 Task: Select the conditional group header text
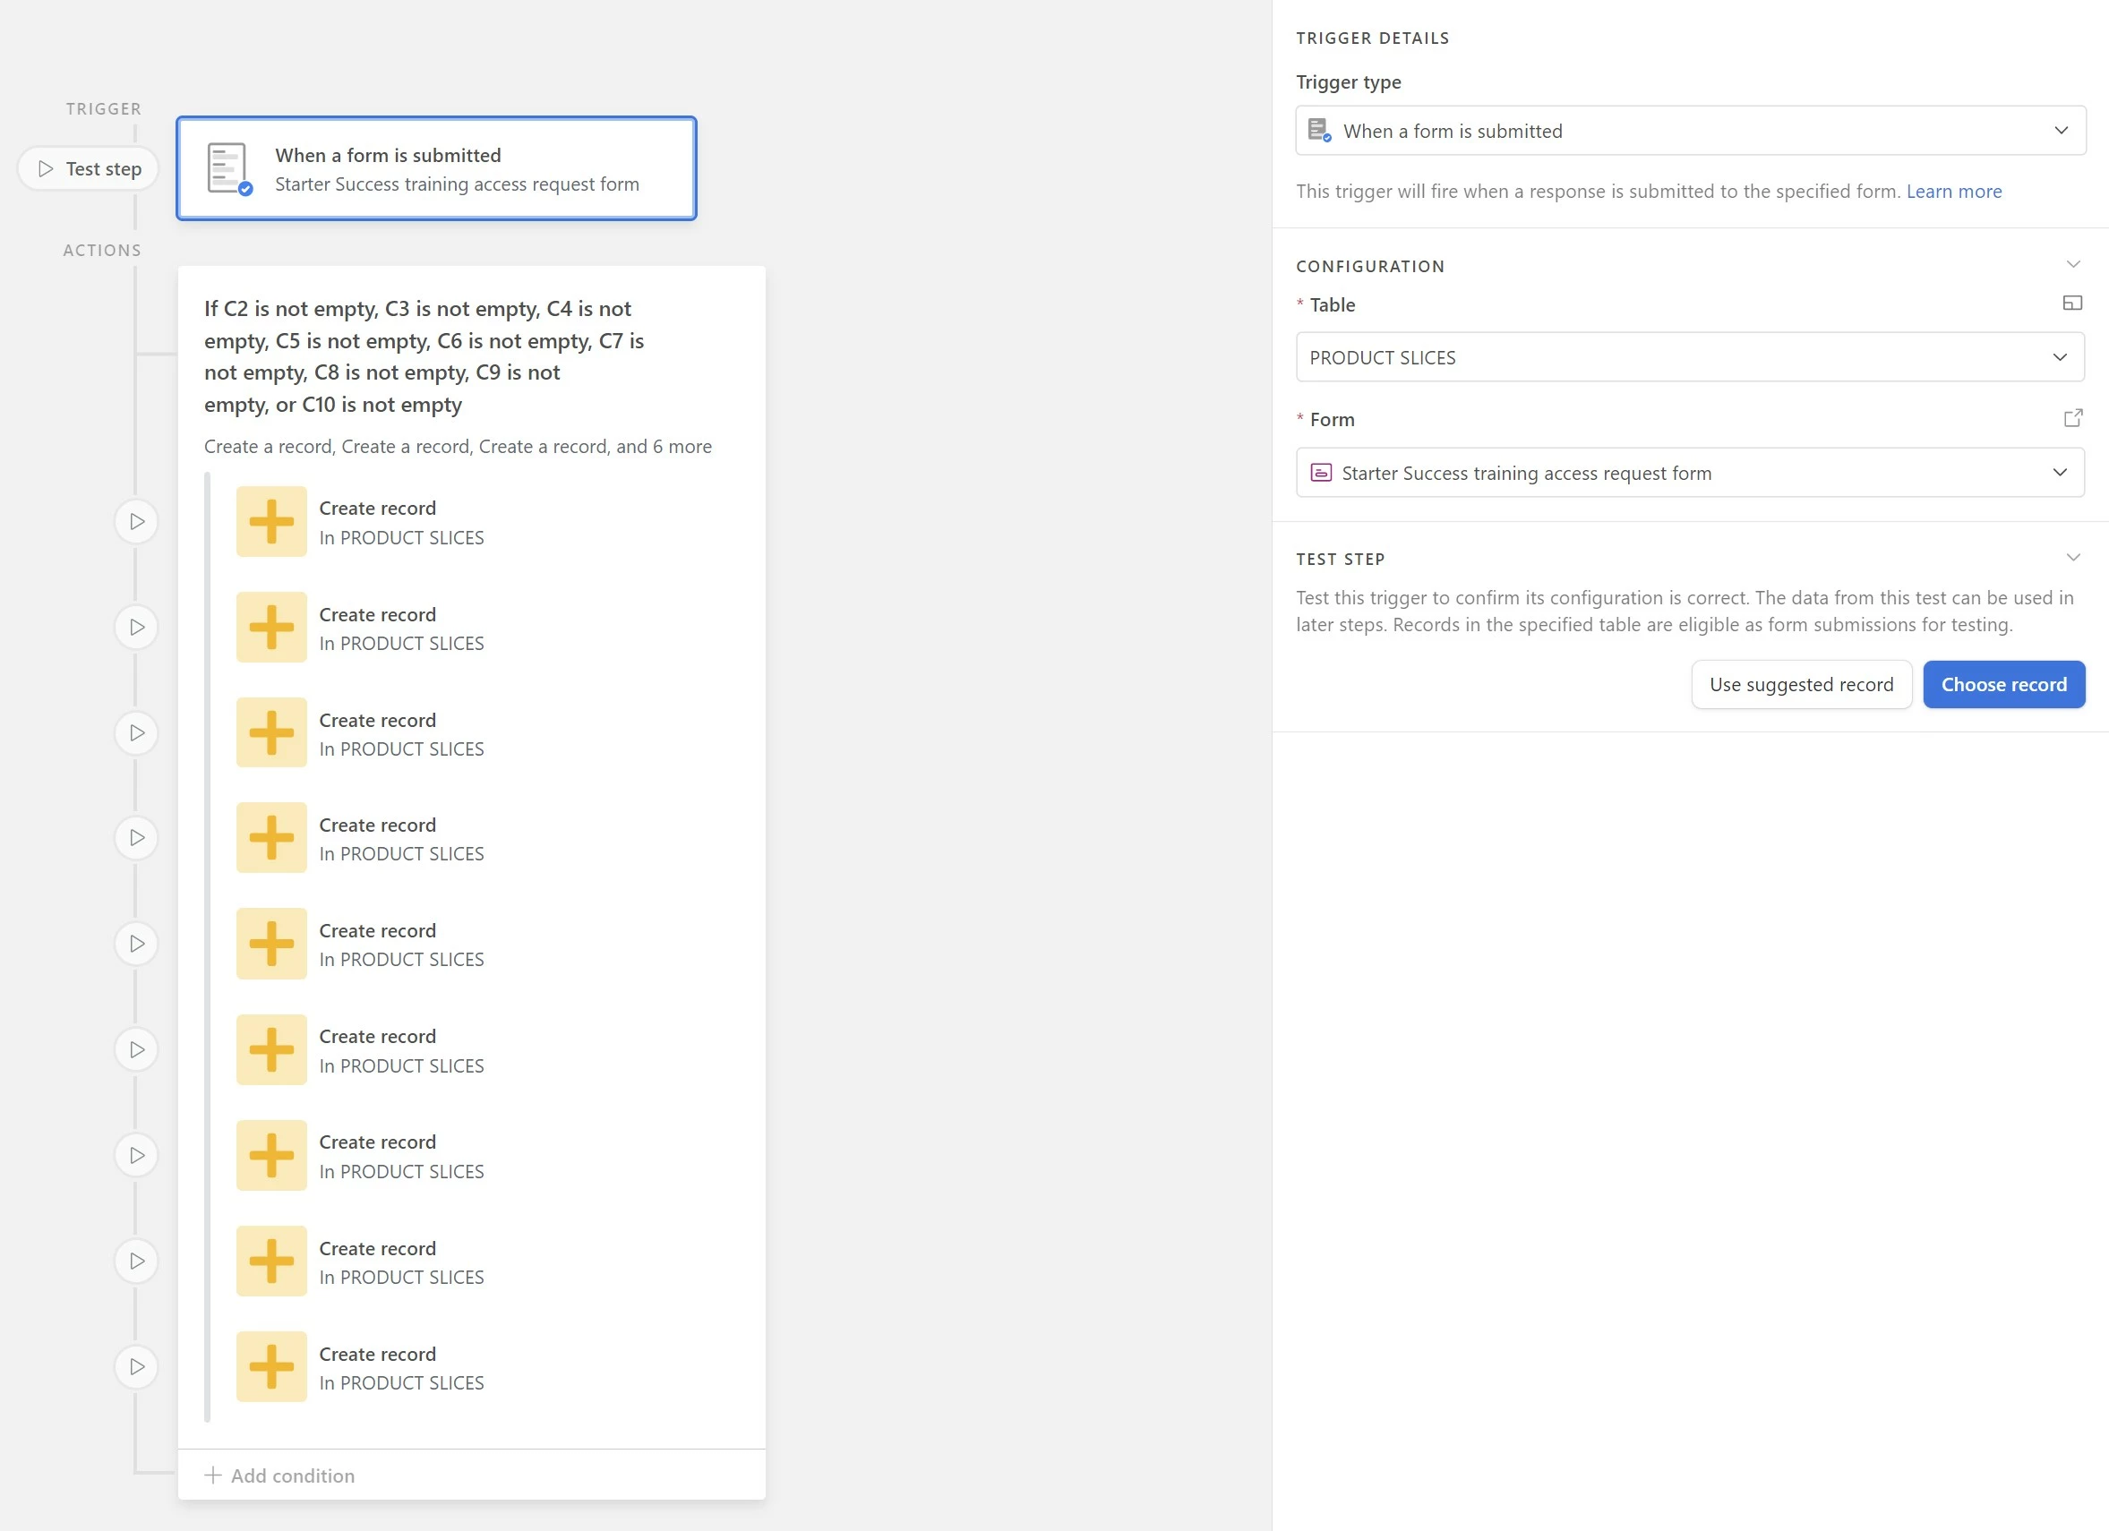(x=424, y=357)
